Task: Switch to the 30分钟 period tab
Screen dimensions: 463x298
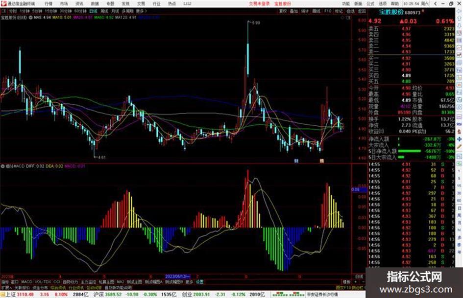Action: click(x=66, y=11)
